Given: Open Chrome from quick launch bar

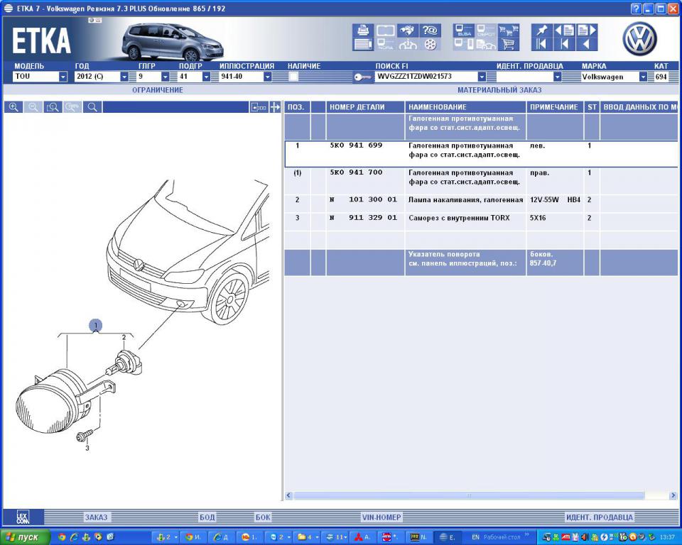Looking at the screenshot, I should [x=62, y=537].
